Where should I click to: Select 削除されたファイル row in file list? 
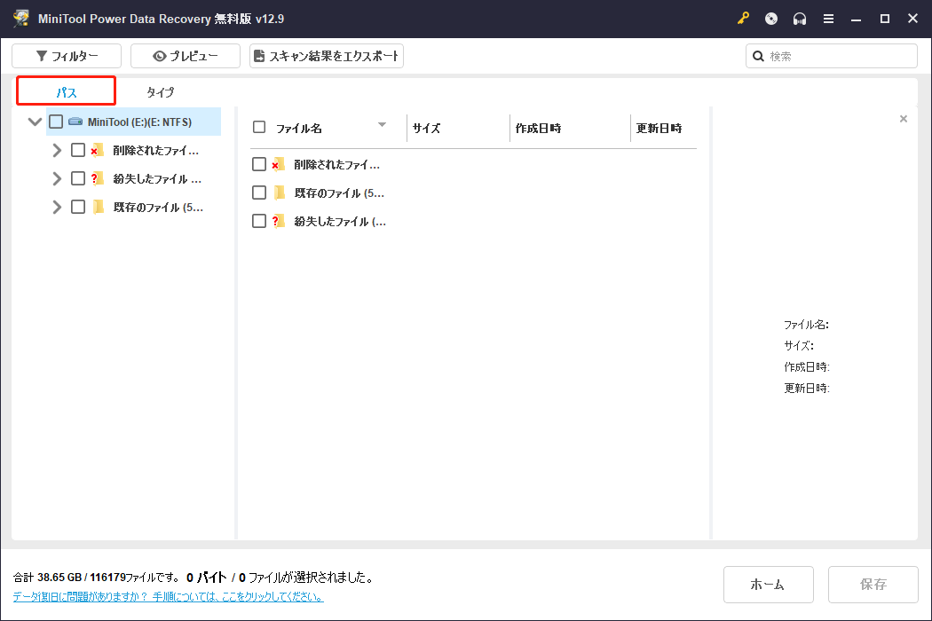click(x=473, y=164)
